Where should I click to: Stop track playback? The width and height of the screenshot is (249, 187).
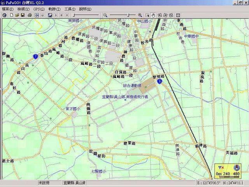pos(61,15)
